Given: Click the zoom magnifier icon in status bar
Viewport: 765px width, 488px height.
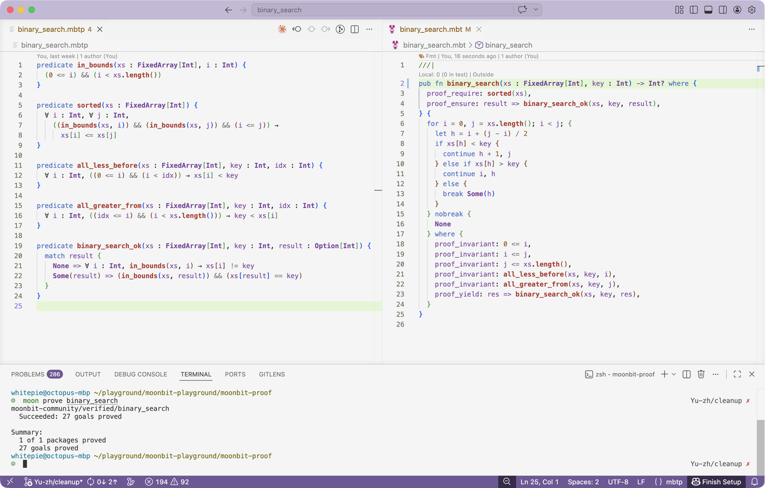Looking at the screenshot, I should tap(507, 482).
